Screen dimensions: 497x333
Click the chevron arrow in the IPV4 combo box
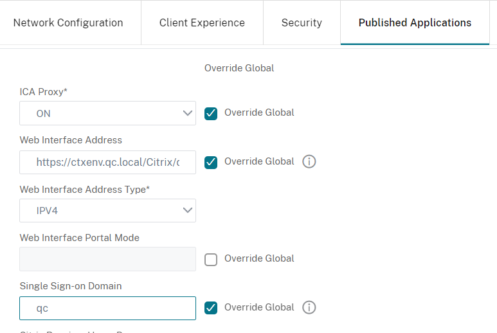pos(188,210)
